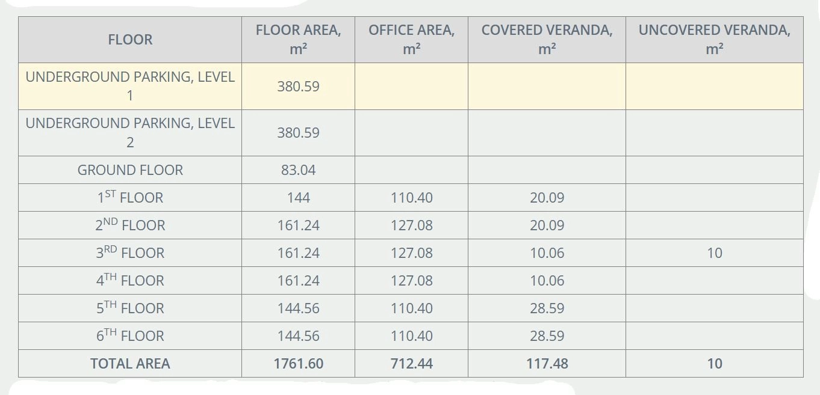Screen dimensions: 820x395
Task: Select the COVERED VERANDA column header
Action: pos(547,40)
